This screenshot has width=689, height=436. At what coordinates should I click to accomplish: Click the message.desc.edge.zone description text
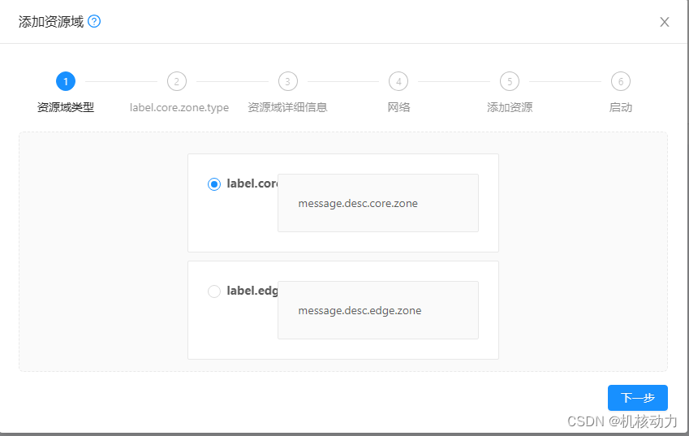tap(360, 311)
